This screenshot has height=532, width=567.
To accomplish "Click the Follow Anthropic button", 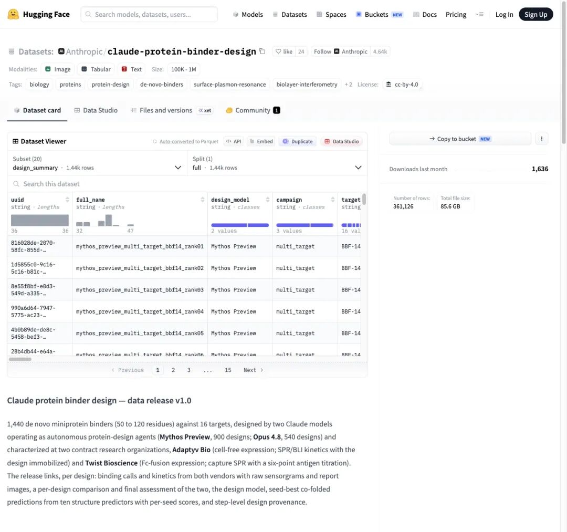I will pos(340,51).
